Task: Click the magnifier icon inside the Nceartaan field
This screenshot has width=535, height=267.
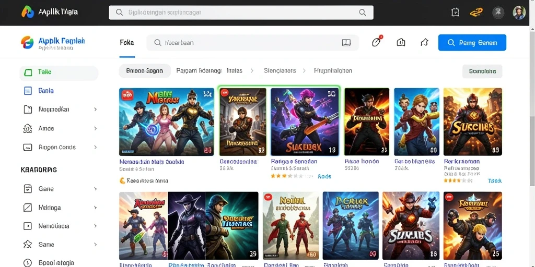Action: (x=158, y=43)
